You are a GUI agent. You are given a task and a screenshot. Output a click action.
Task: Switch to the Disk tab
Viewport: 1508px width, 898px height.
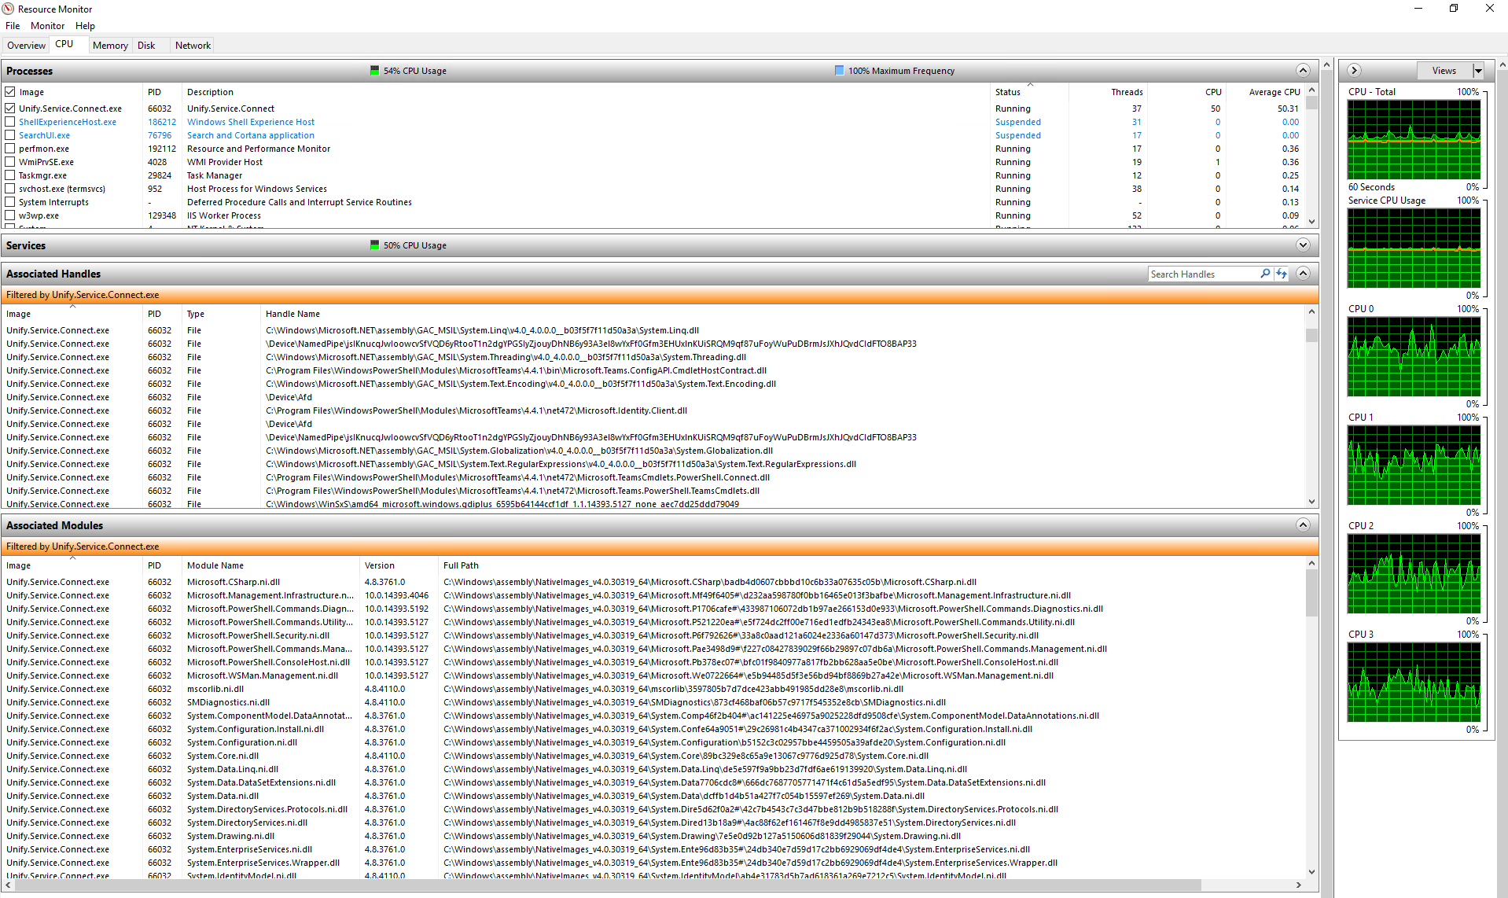[x=146, y=46]
